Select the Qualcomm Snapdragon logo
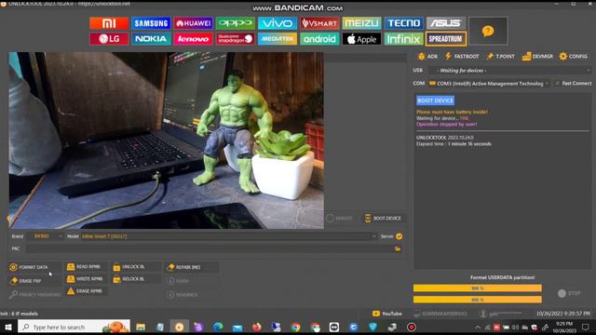The height and width of the screenshot is (335, 596). pos(236,39)
